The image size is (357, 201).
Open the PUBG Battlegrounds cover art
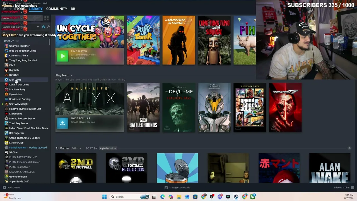[143, 107]
